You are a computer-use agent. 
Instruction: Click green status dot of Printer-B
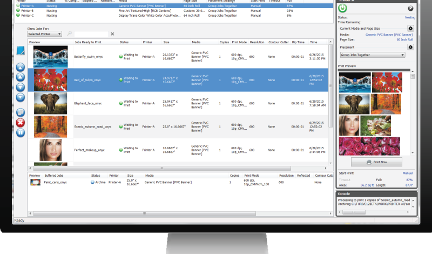pos(18,10)
